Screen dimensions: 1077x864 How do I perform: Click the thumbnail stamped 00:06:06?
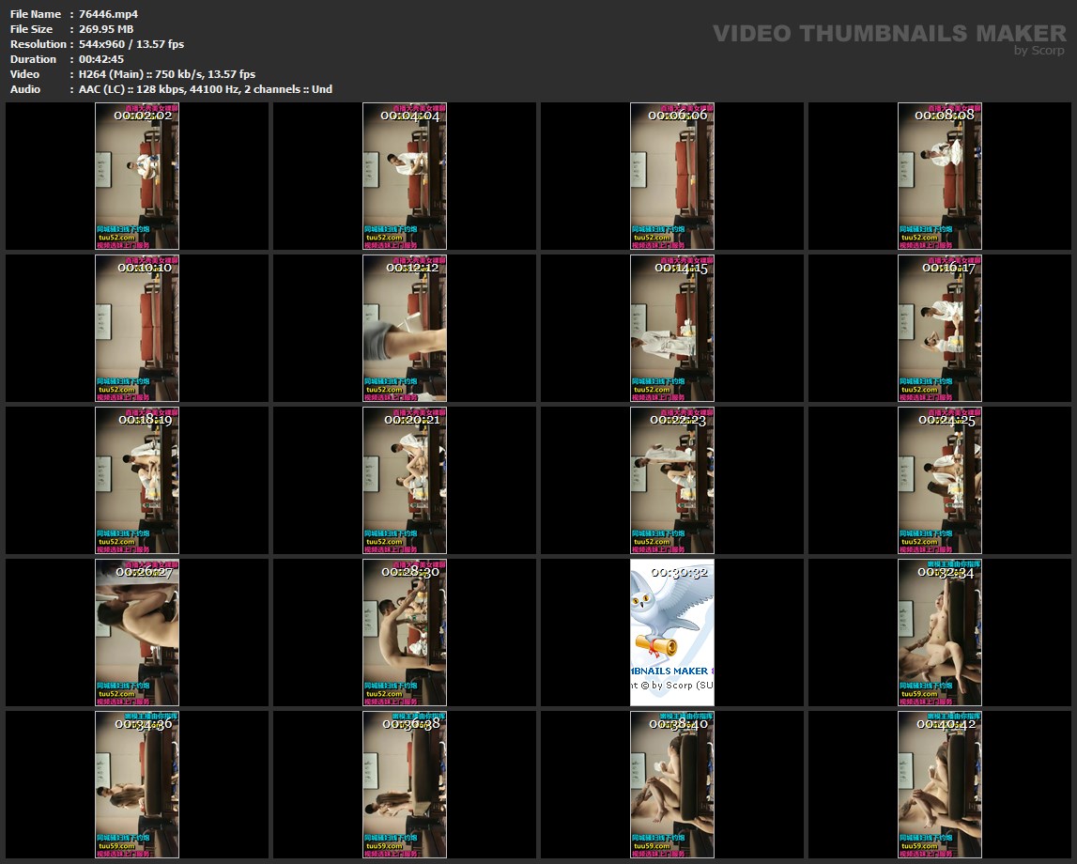(x=672, y=178)
